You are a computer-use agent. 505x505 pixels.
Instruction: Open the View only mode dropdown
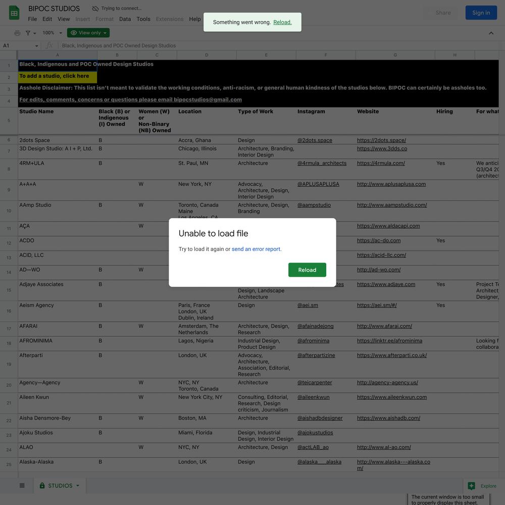click(x=88, y=33)
